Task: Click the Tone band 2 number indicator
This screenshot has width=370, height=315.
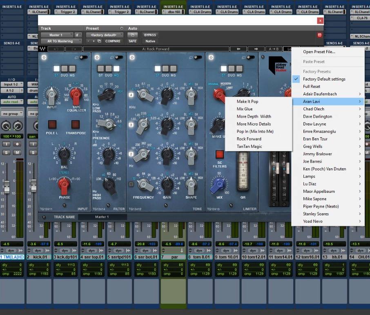Action: coord(131,154)
